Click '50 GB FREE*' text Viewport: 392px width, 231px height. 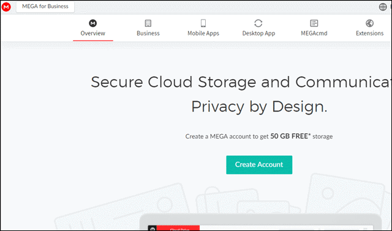pyautogui.click(x=290, y=136)
